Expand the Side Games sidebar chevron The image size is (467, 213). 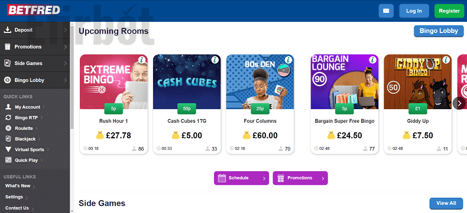(65, 63)
